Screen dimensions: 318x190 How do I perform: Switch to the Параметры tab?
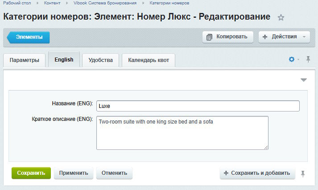pyautogui.click(x=25, y=60)
